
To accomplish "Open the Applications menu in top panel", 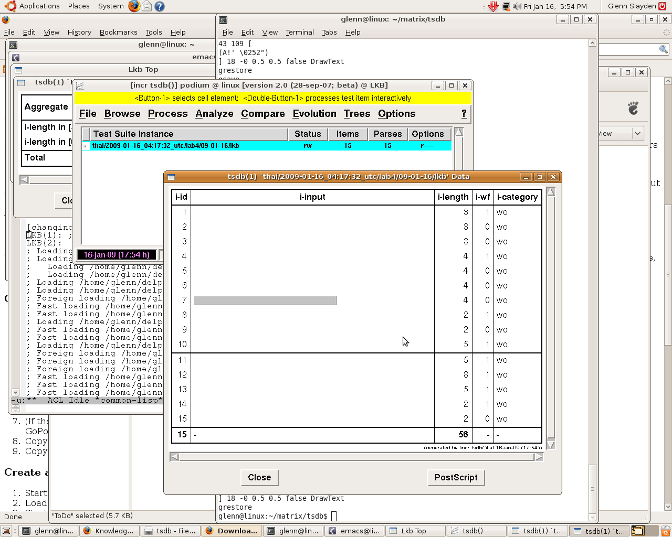I will coord(39,6).
